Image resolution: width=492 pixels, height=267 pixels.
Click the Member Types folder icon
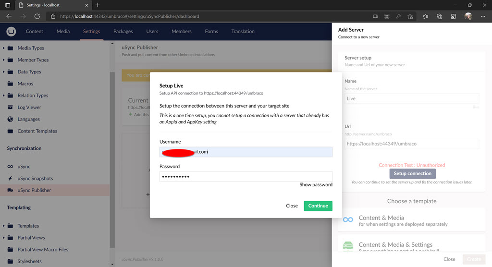(11, 60)
